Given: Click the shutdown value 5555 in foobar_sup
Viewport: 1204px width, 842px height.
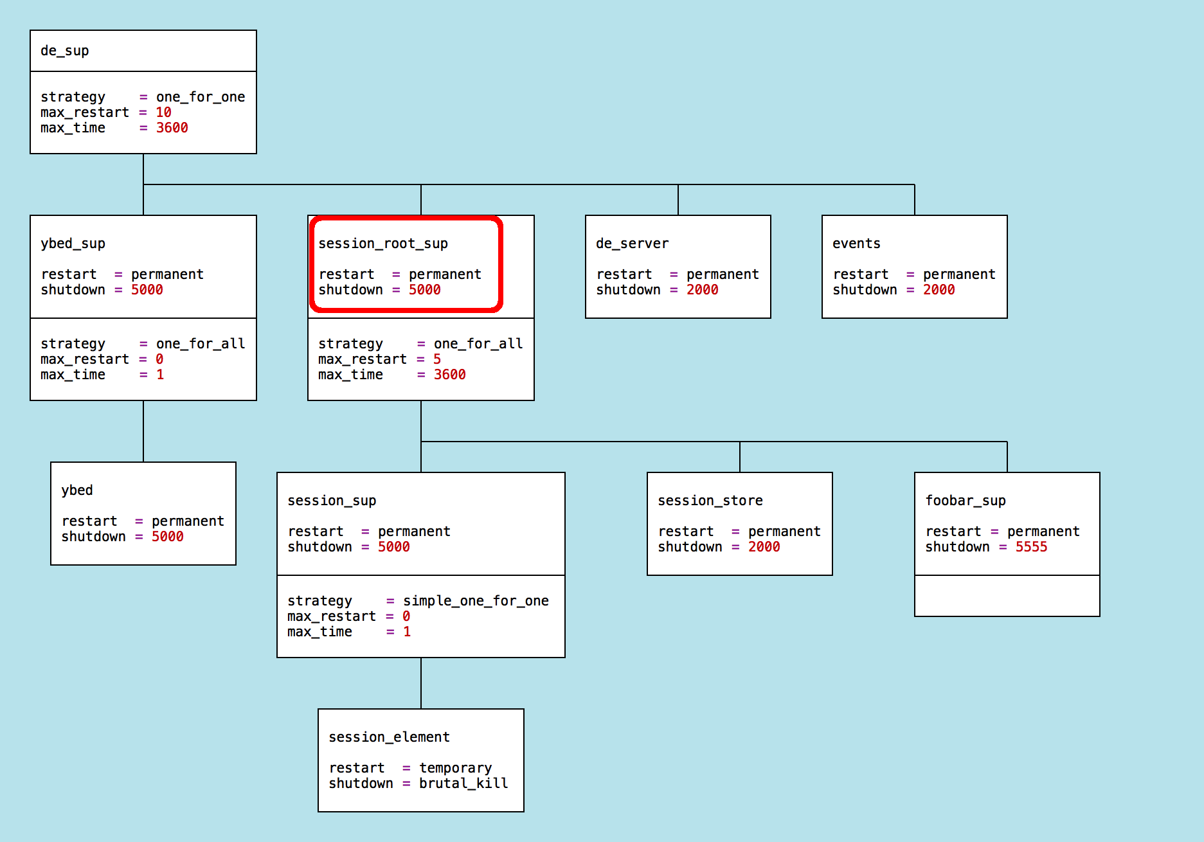Looking at the screenshot, I should point(1032,547).
